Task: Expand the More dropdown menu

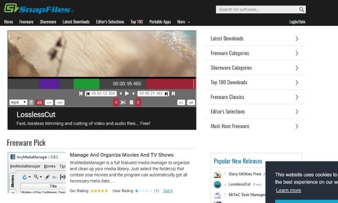Action: [183, 22]
